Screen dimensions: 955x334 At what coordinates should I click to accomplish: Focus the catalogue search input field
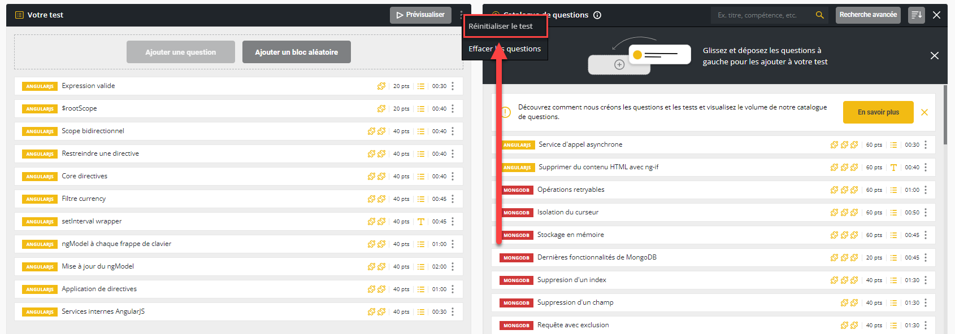tap(763, 15)
